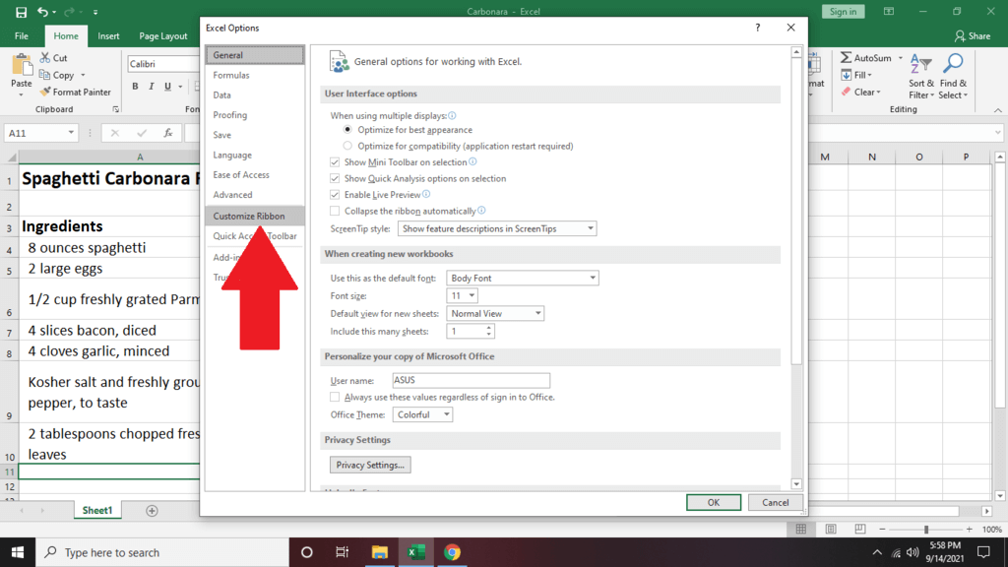Click the Sort & Filter icon
The height and width of the screenshot is (567, 1008).
point(920,64)
